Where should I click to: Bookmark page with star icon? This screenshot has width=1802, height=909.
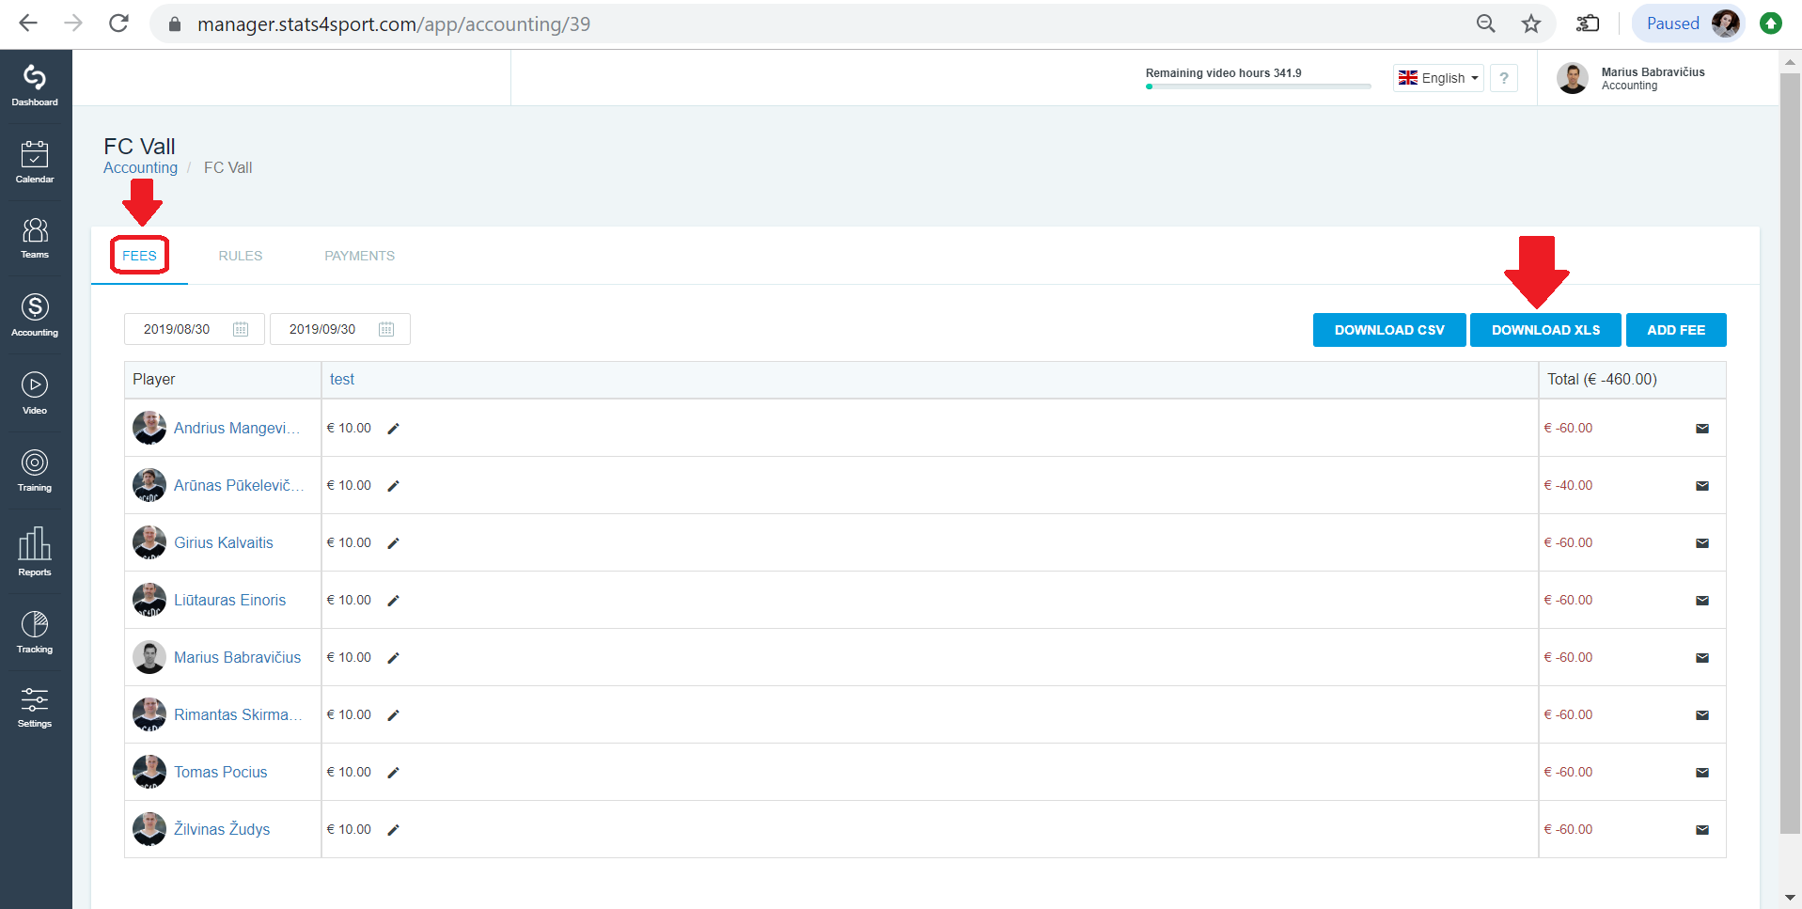coord(1531,24)
